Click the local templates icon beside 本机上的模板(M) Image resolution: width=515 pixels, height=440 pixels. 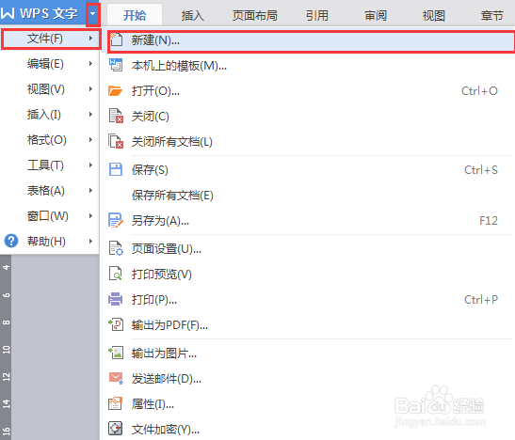click(116, 65)
